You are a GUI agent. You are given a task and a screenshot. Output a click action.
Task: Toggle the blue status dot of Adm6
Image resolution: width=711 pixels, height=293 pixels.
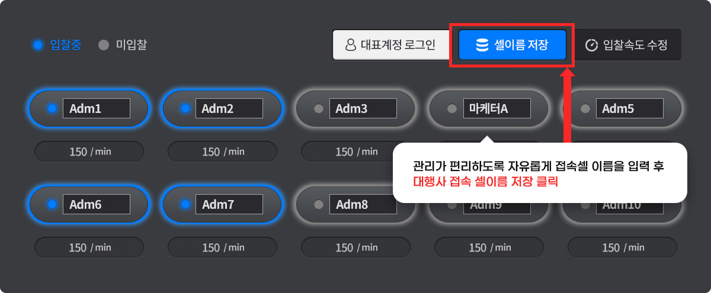52,205
